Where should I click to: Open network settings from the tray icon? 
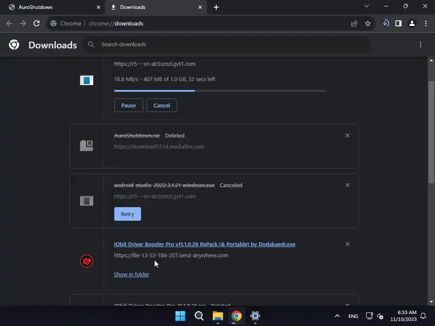[369, 316]
